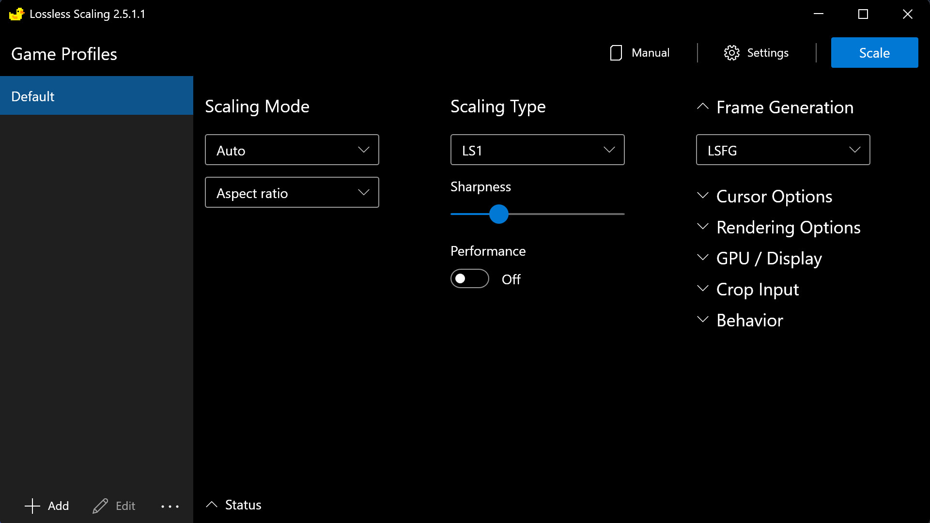Expand the Rendering Options section
Image resolution: width=930 pixels, height=523 pixels.
pos(788,227)
